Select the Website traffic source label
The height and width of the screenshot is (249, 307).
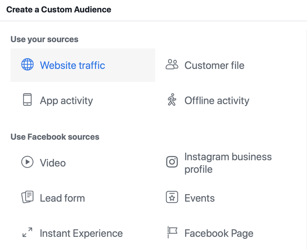coord(73,66)
